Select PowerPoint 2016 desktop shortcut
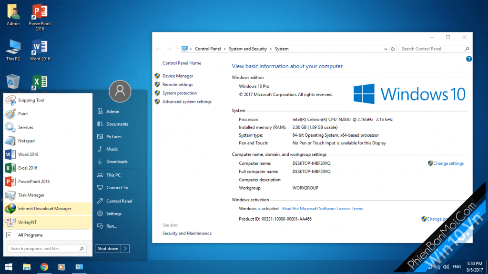The image size is (488, 274). click(x=40, y=18)
